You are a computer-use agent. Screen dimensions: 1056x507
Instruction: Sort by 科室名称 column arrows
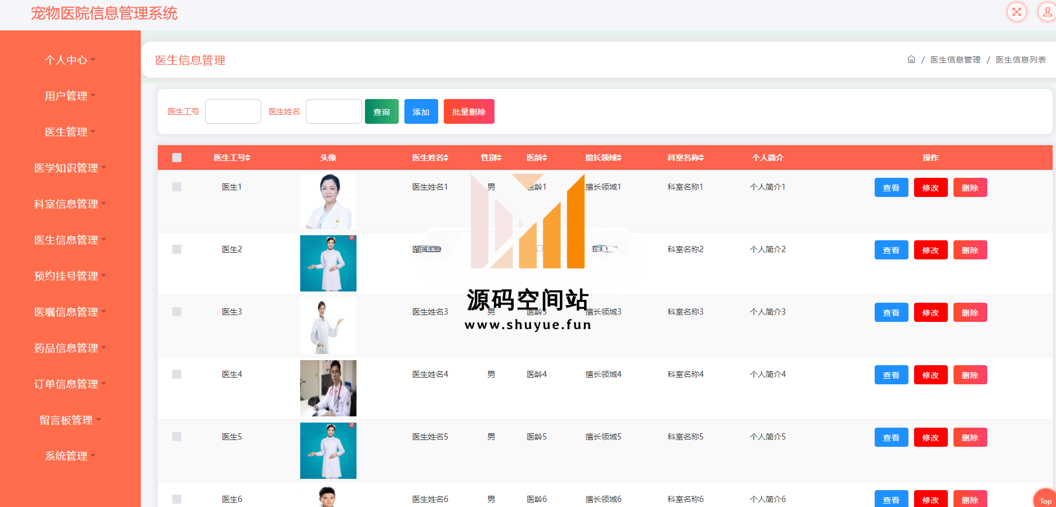(x=701, y=158)
